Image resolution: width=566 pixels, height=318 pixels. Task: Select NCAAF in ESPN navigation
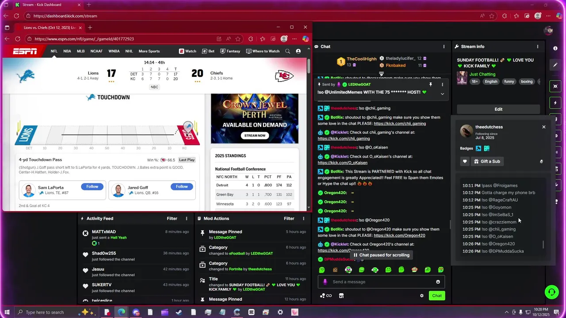pos(96,51)
